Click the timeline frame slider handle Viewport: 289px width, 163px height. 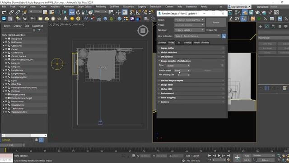pyautogui.click(x=10, y=145)
